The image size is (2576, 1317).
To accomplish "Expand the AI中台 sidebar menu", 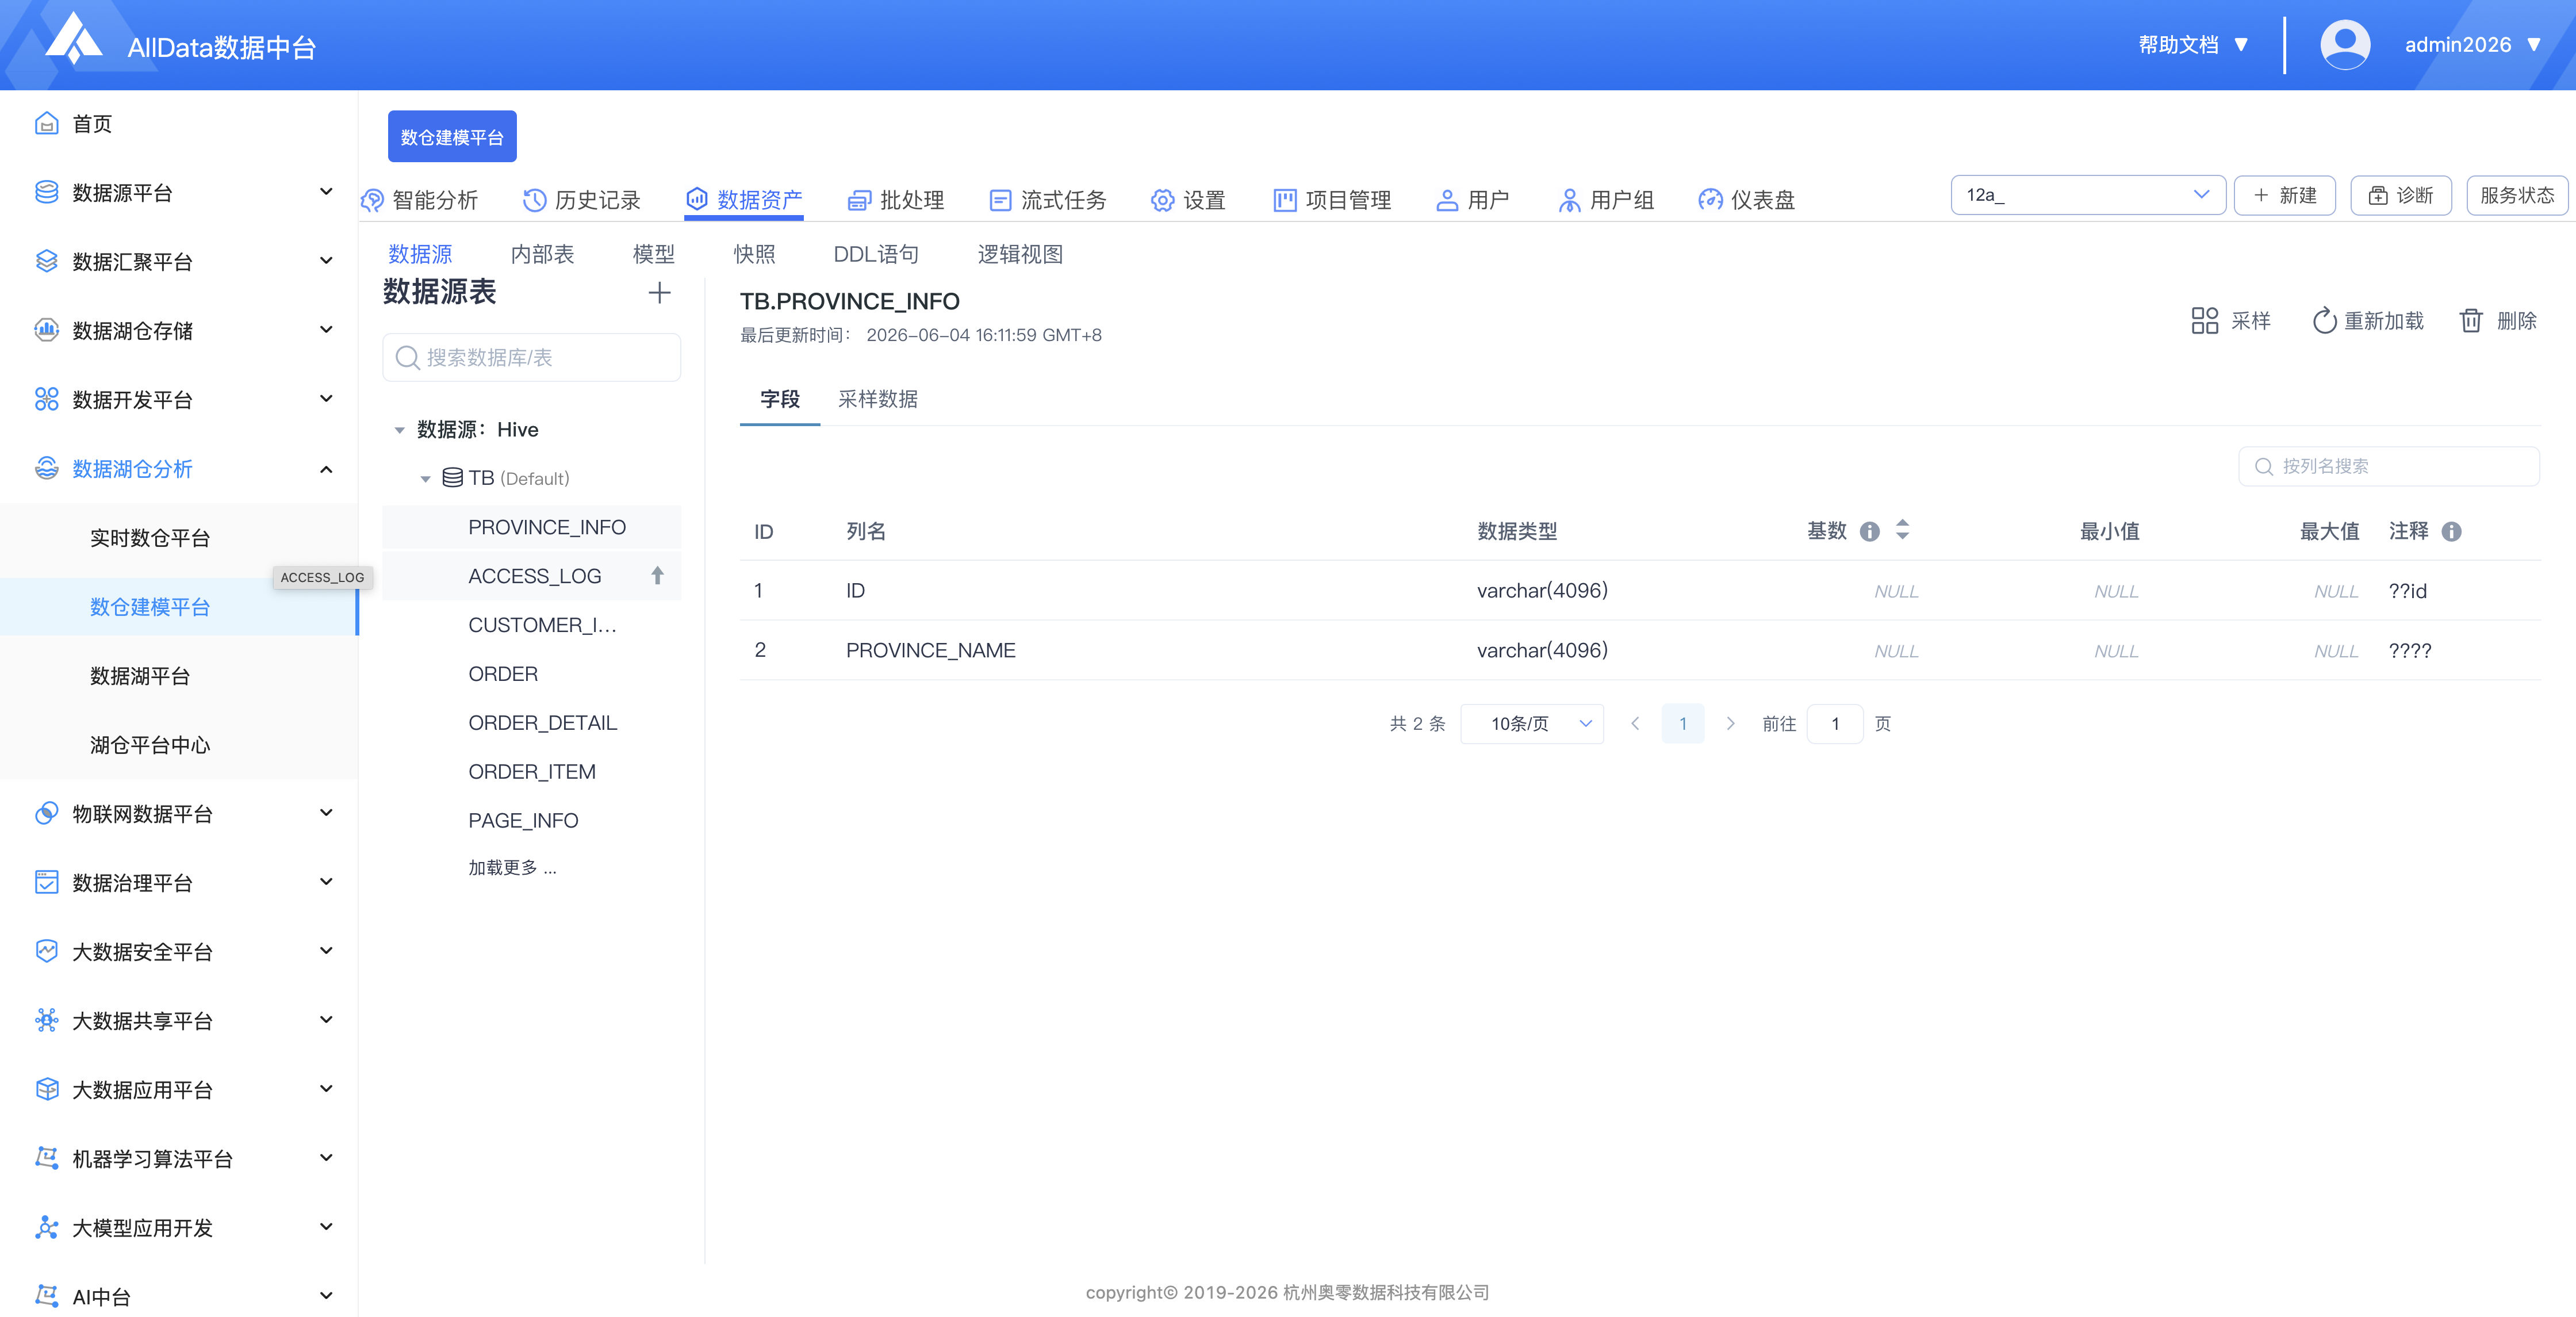I will [325, 1295].
